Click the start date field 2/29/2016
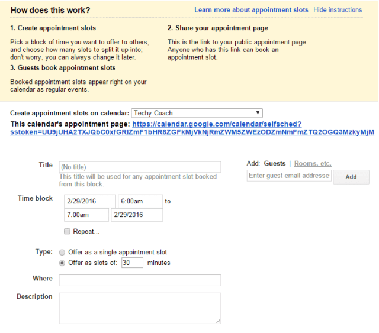 coord(90,201)
